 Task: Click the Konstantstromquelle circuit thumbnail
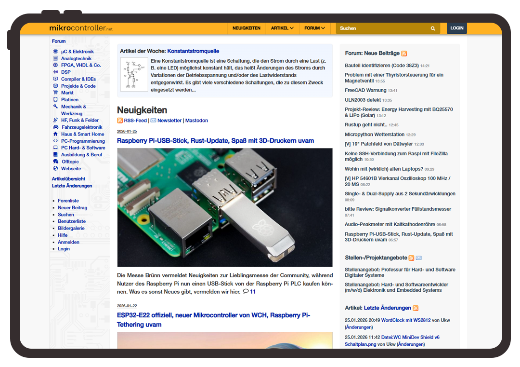click(x=134, y=75)
